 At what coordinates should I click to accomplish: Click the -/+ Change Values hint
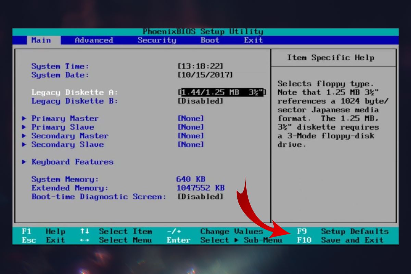coord(215,232)
